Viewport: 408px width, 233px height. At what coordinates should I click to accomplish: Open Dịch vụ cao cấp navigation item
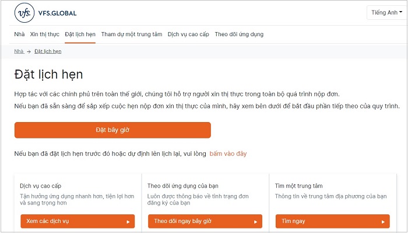[x=188, y=34]
